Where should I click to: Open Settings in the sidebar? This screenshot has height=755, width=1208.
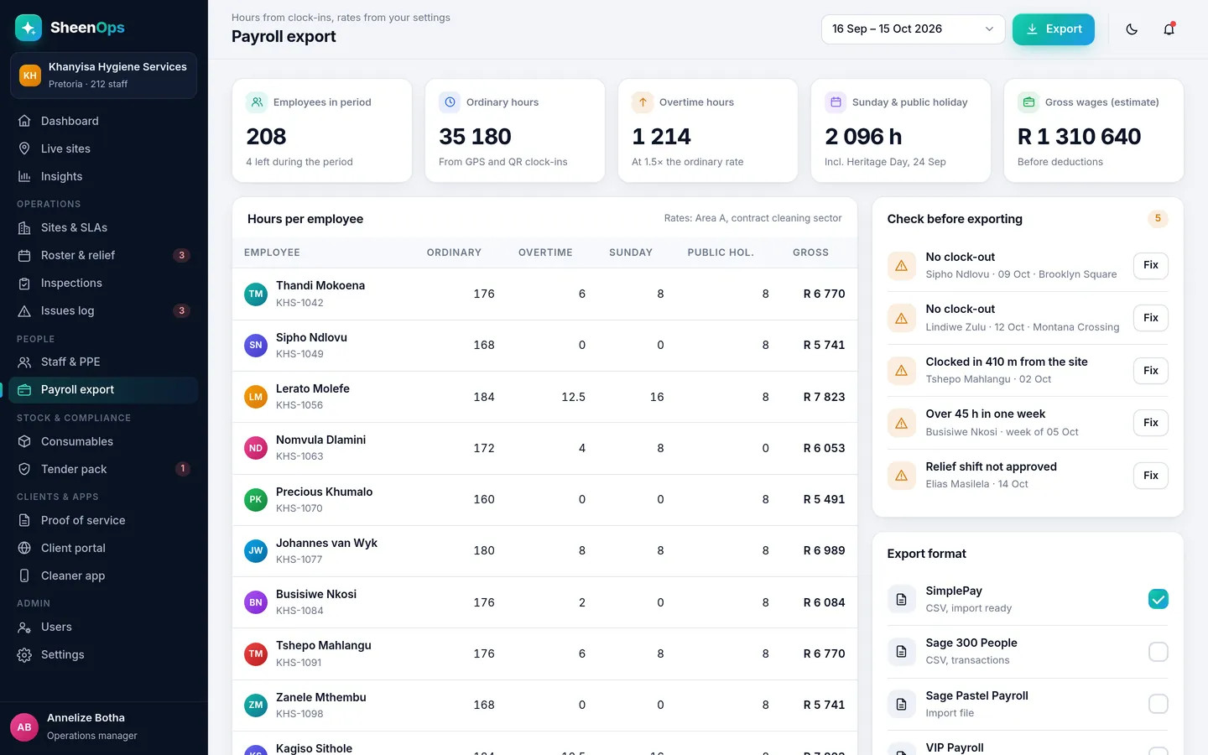click(103, 654)
